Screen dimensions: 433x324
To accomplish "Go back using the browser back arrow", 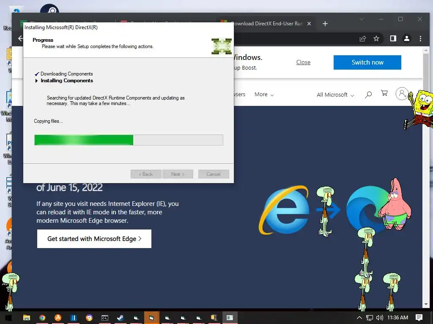I will pos(20,38).
